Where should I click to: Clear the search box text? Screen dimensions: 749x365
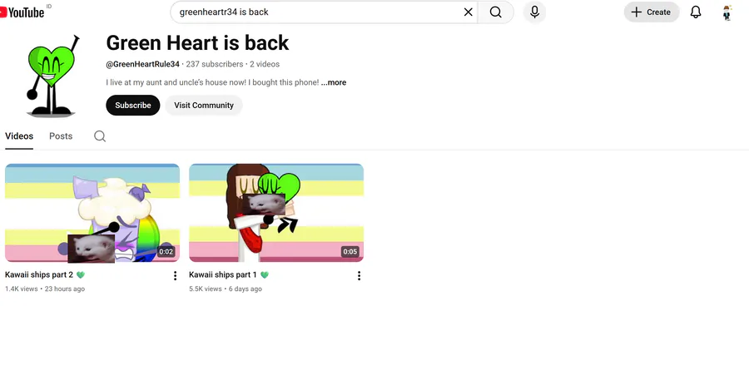[x=468, y=12]
